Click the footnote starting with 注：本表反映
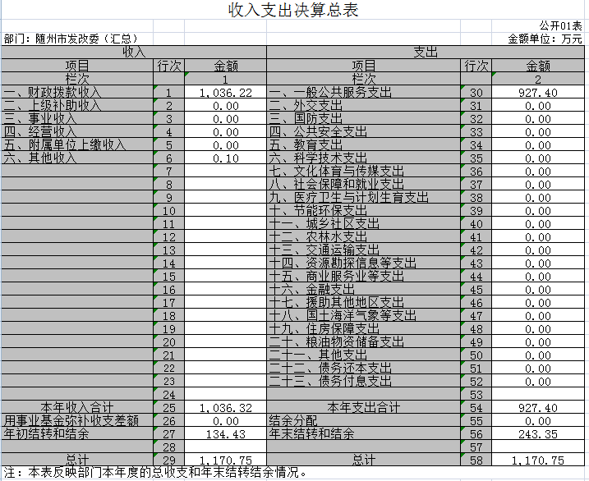 [156, 473]
